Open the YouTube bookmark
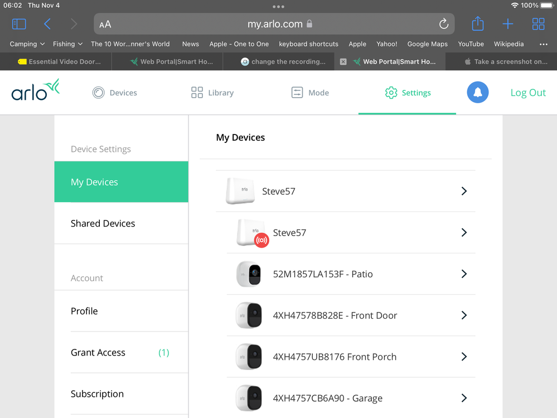The height and width of the screenshot is (418, 557). coord(471,44)
